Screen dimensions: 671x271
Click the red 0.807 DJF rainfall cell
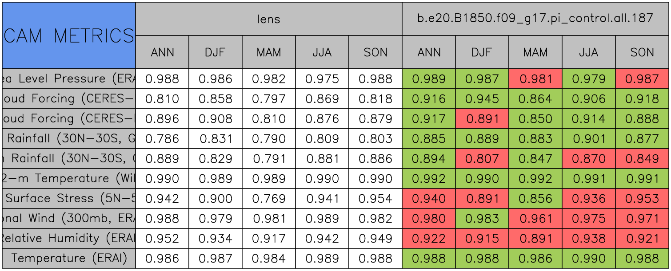(x=482, y=159)
